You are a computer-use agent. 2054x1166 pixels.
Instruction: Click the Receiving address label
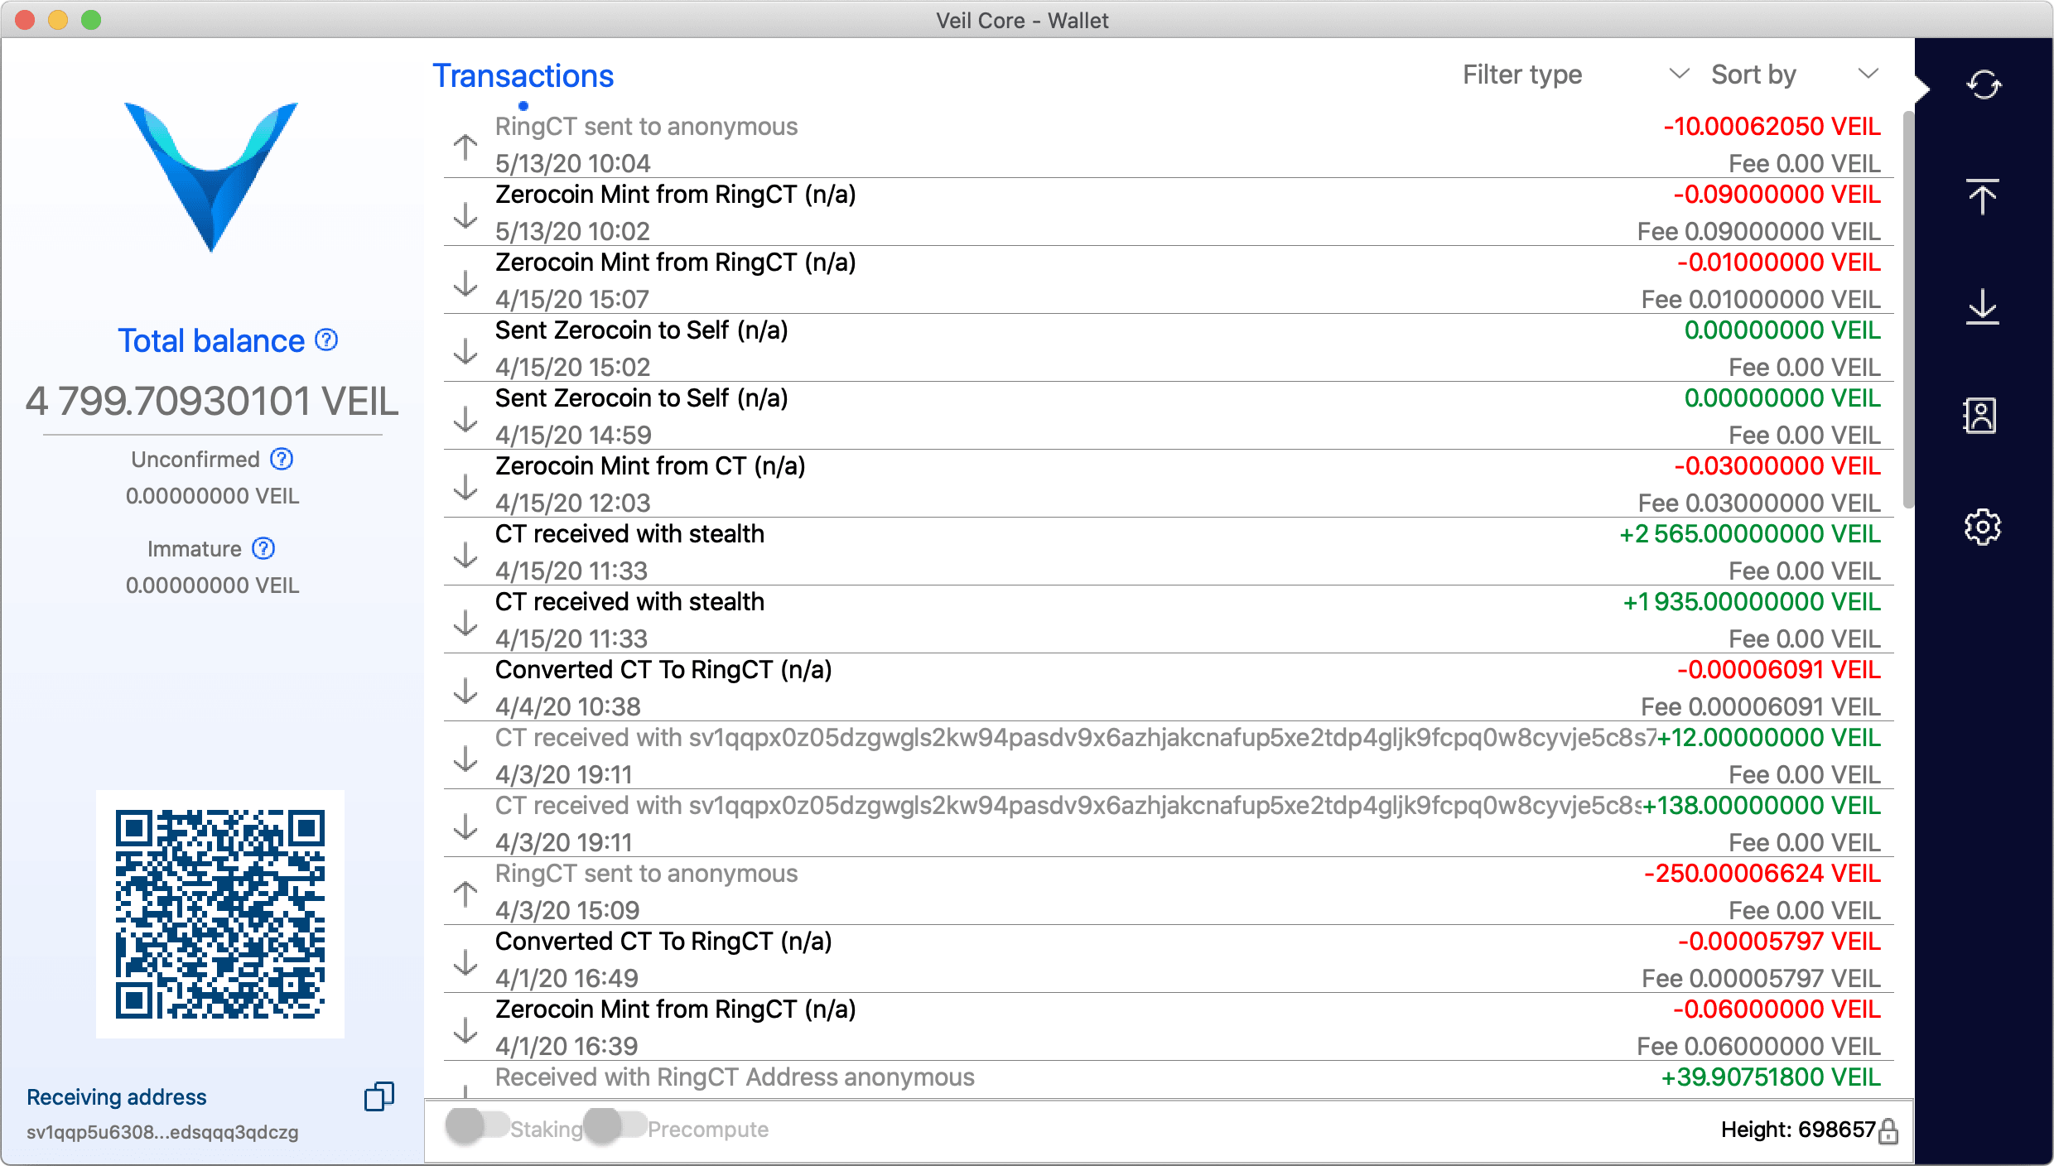(117, 1096)
